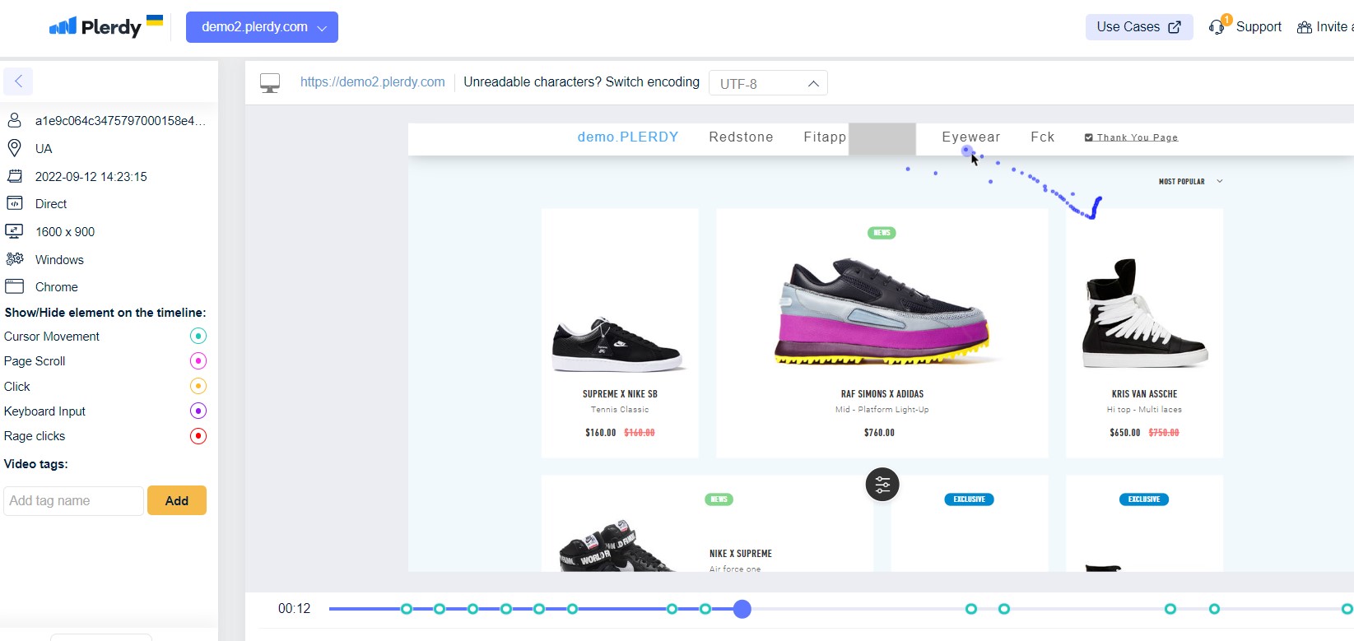The image size is (1354, 641).
Task: Click the Support link
Action: pos(1259,27)
